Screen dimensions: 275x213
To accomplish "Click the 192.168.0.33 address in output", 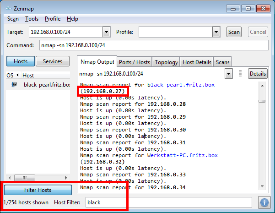I will (x=167, y=175).
